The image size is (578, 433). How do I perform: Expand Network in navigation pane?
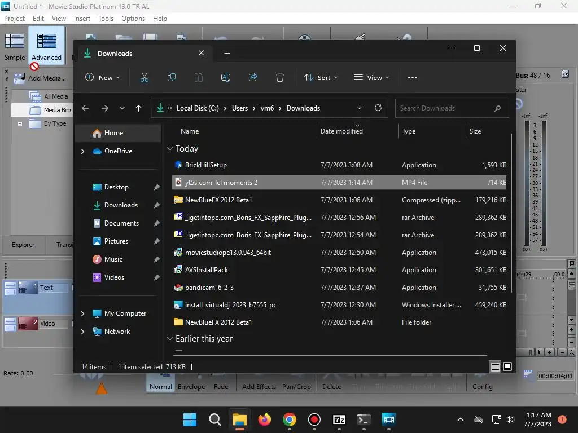[x=82, y=332]
